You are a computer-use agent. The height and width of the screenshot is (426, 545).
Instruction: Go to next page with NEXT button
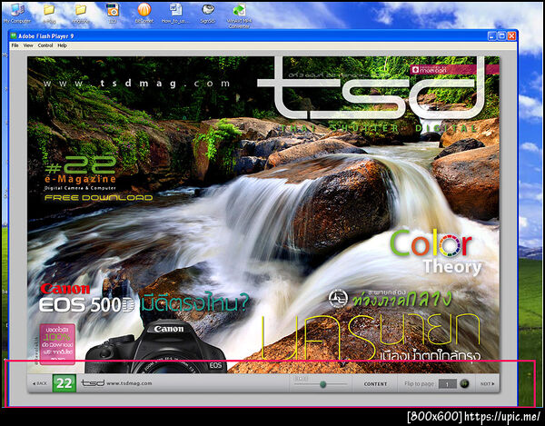[487, 384]
